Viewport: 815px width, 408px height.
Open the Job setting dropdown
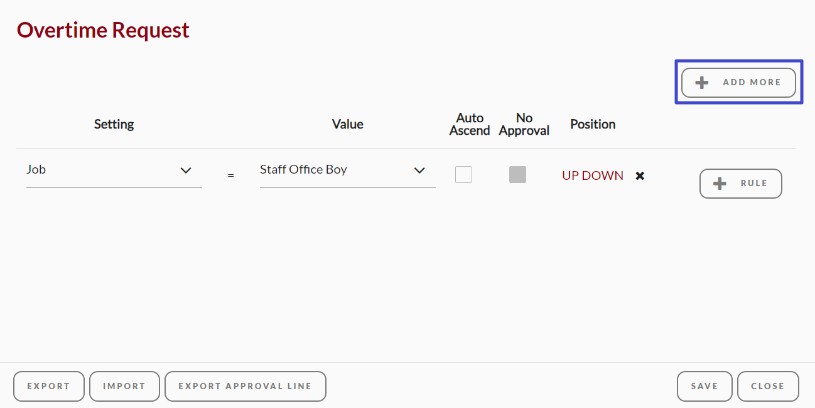[x=114, y=170]
